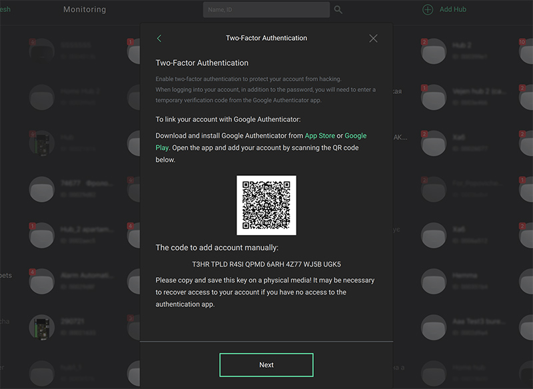Select the 74577 hub icon
The image size is (533, 389).
42,189
